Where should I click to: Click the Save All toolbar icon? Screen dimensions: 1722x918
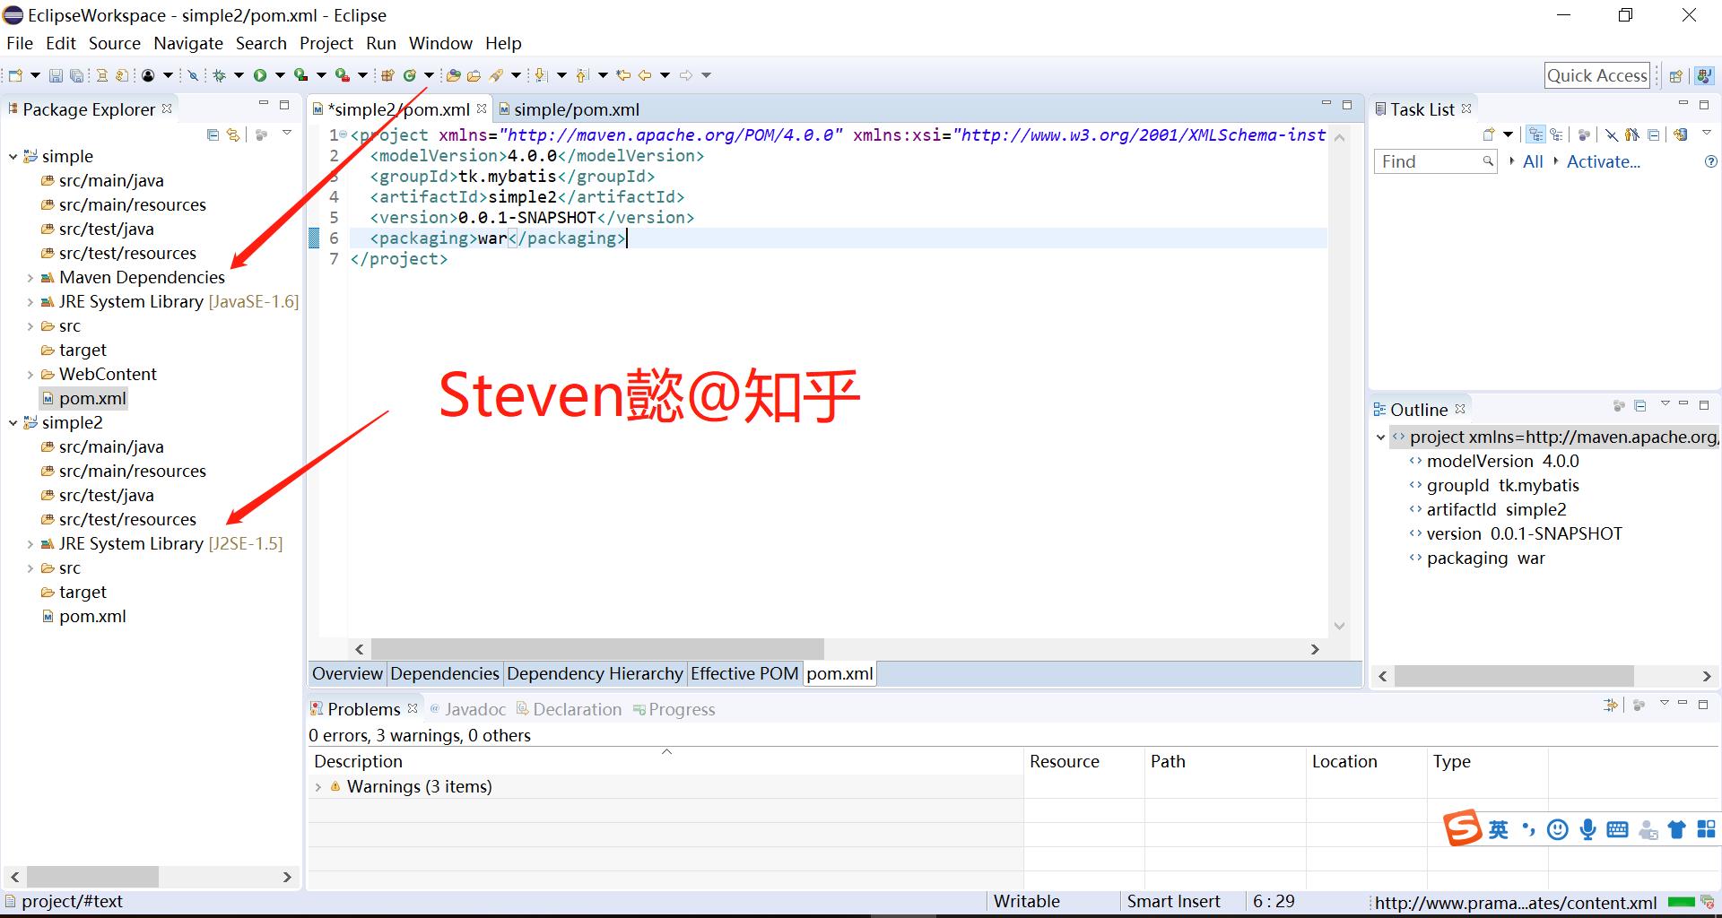tap(77, 75)
